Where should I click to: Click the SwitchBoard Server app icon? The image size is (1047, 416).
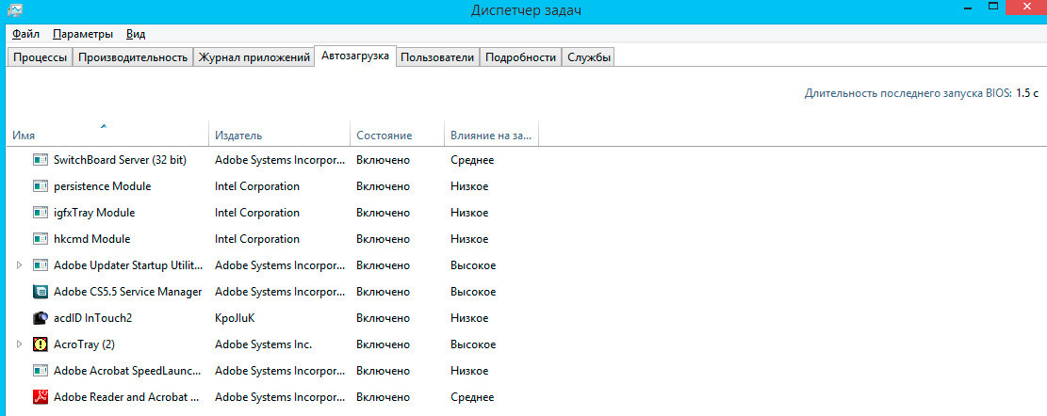[41, 160]
